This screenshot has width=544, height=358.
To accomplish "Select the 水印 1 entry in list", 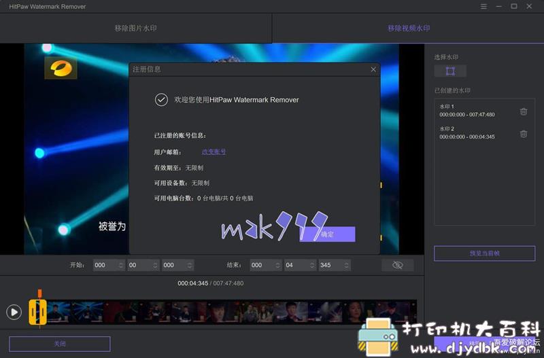I will 484,111.
